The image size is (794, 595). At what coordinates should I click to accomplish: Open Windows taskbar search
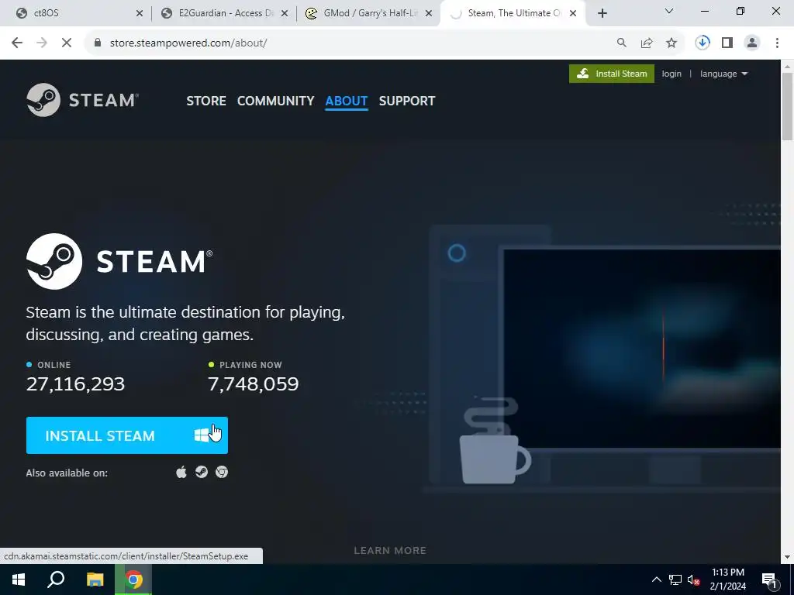(x=56, y=580)
